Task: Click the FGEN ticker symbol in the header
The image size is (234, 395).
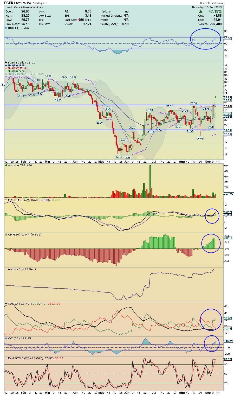Action: 9,3
